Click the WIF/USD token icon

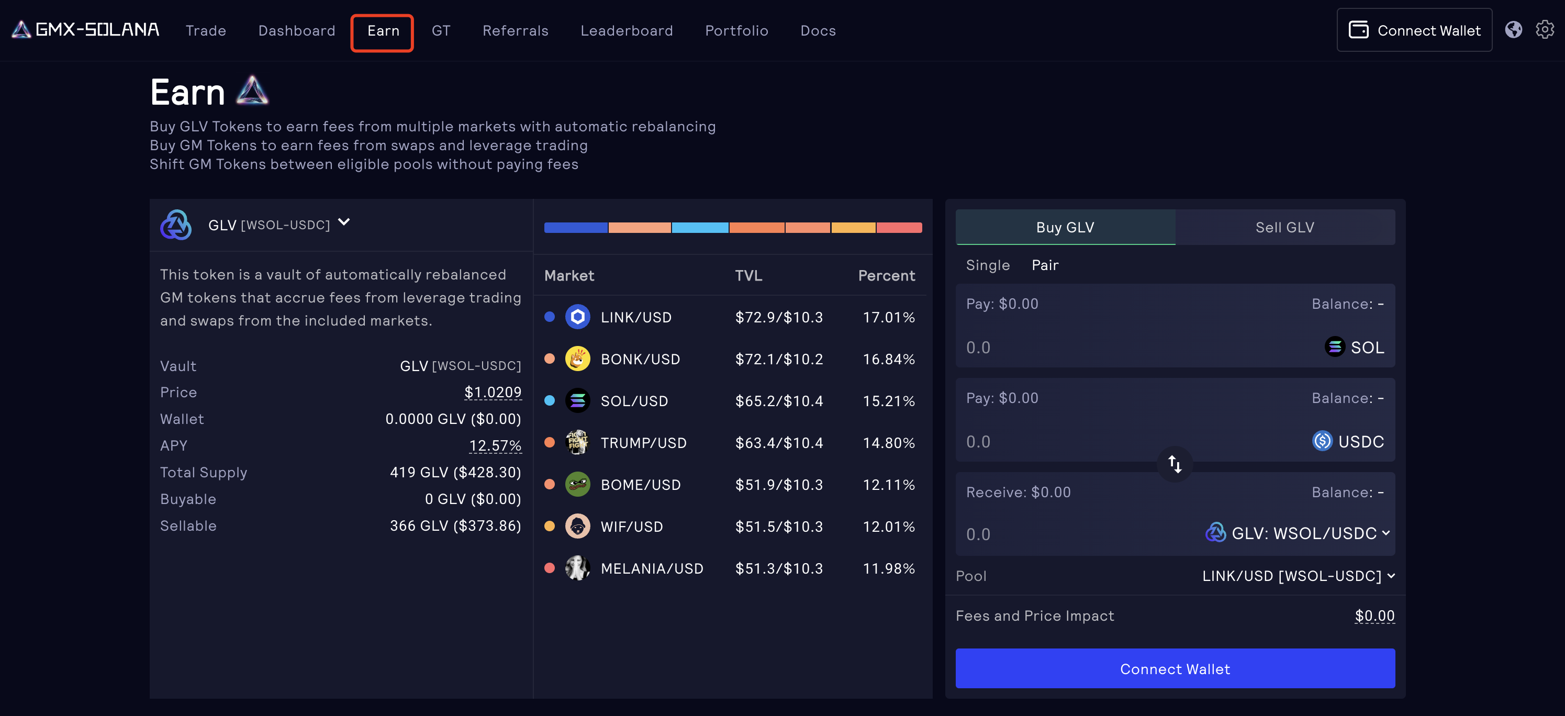pyautogui.click(x=577, y=527)
